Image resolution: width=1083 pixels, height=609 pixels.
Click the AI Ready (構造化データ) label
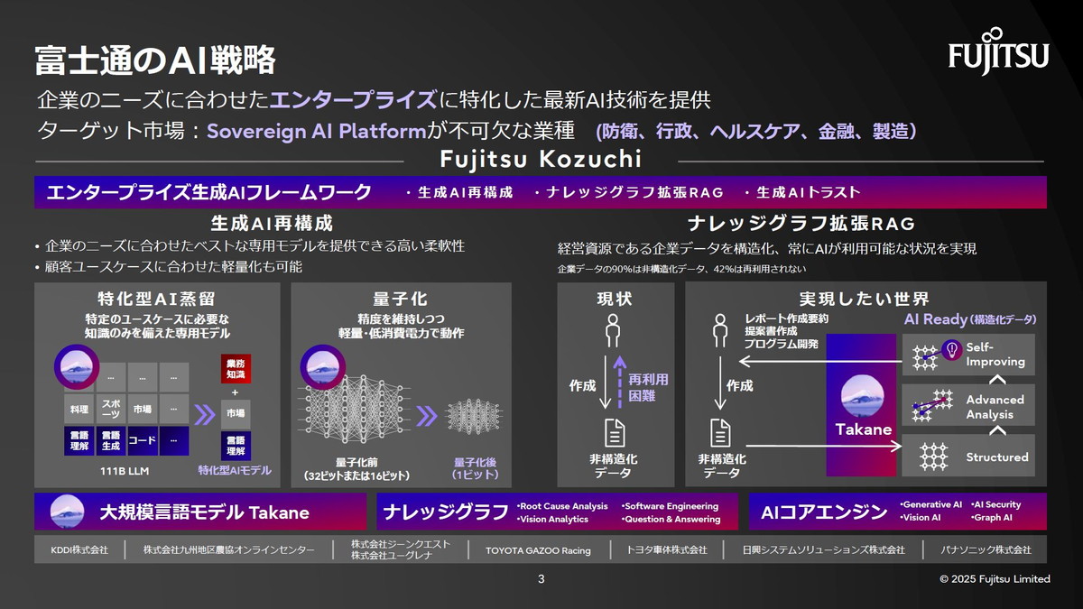[x=970, y=319]
